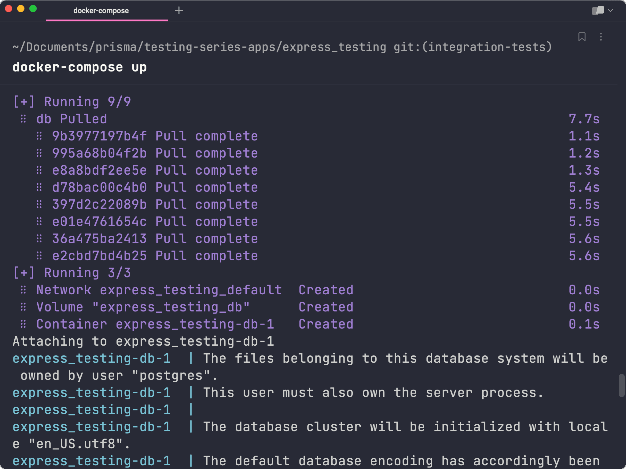Click the docker-compose up command text
Viewport: 626px width, 469px height.
[x=79, y=67]
